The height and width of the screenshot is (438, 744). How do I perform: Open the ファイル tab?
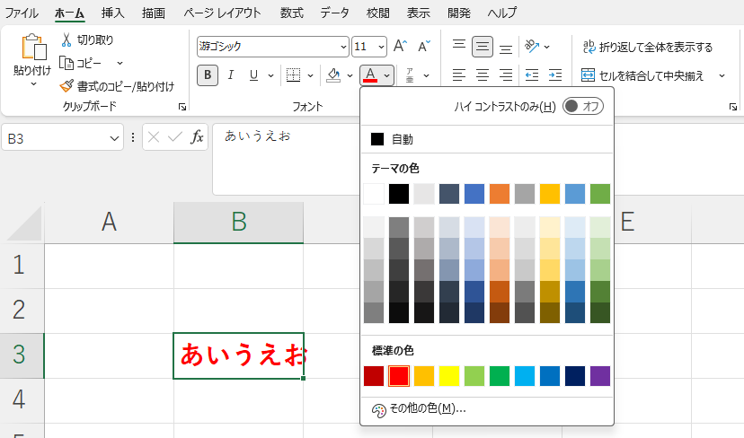click(22, 13)
